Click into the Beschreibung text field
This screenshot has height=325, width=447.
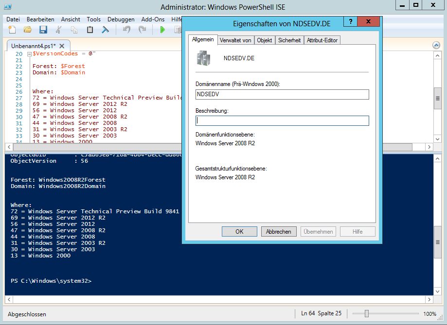pos(282,120)
